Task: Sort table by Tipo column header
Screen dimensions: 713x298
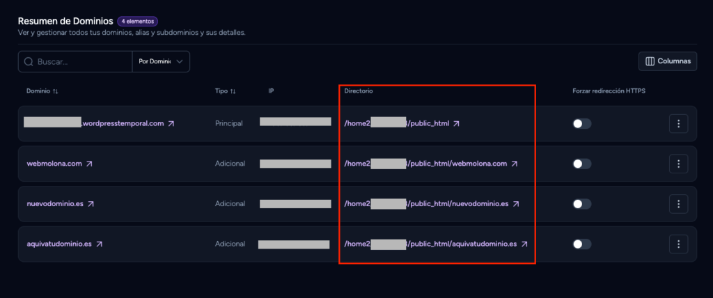Action: 226,91
